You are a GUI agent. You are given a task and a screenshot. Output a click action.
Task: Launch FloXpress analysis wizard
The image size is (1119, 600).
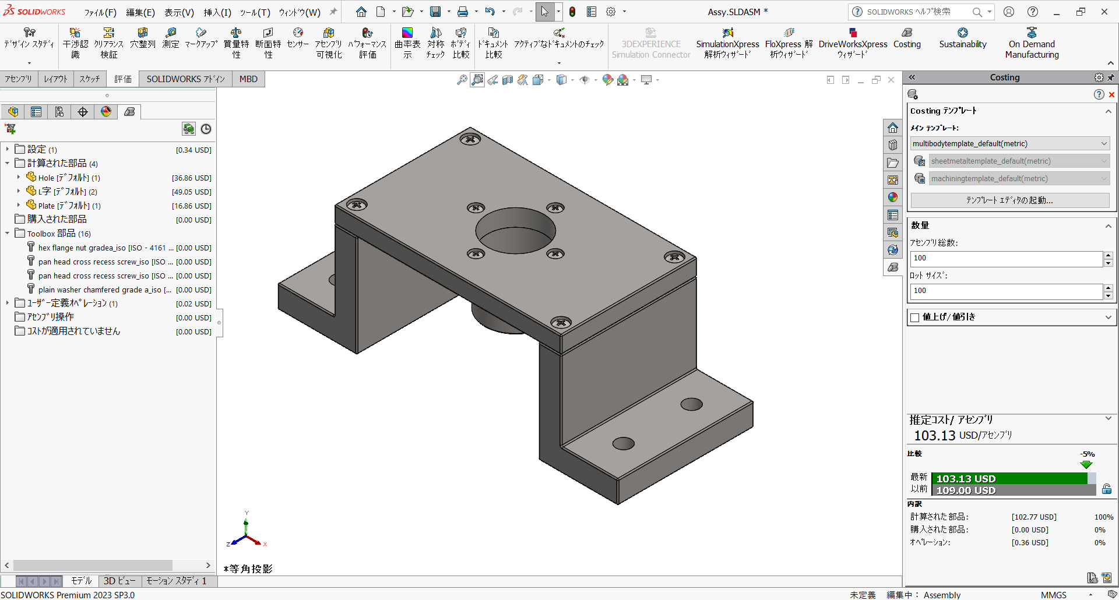pyautogui.click(x=789, y=43)
